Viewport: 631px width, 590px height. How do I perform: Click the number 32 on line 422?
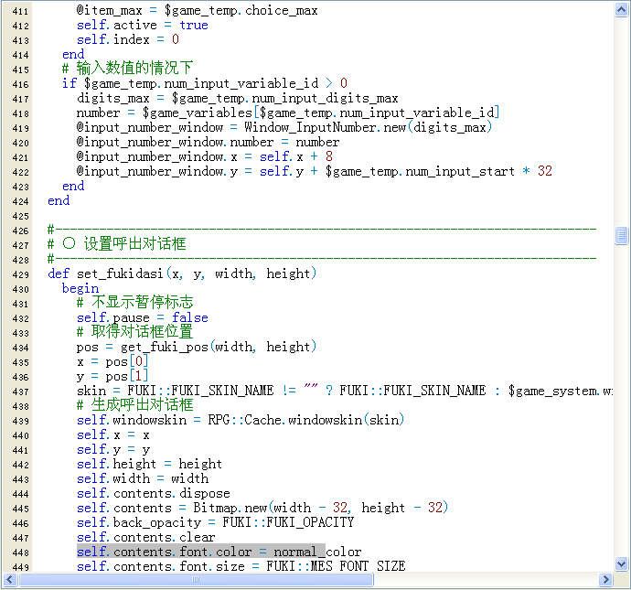tap(544, 171)
